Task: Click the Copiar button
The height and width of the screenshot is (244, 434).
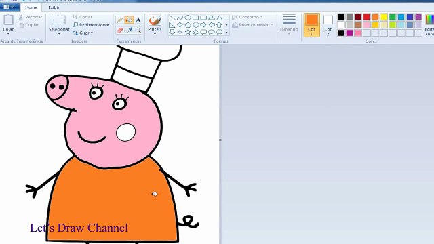Action: click(28, 25)
